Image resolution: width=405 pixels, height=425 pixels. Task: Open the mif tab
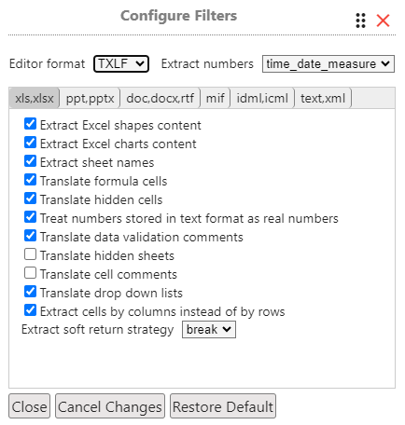(215, 98)
